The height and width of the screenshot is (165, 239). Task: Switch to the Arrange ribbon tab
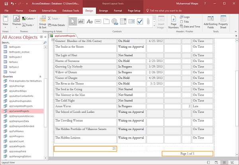[104, 10]
